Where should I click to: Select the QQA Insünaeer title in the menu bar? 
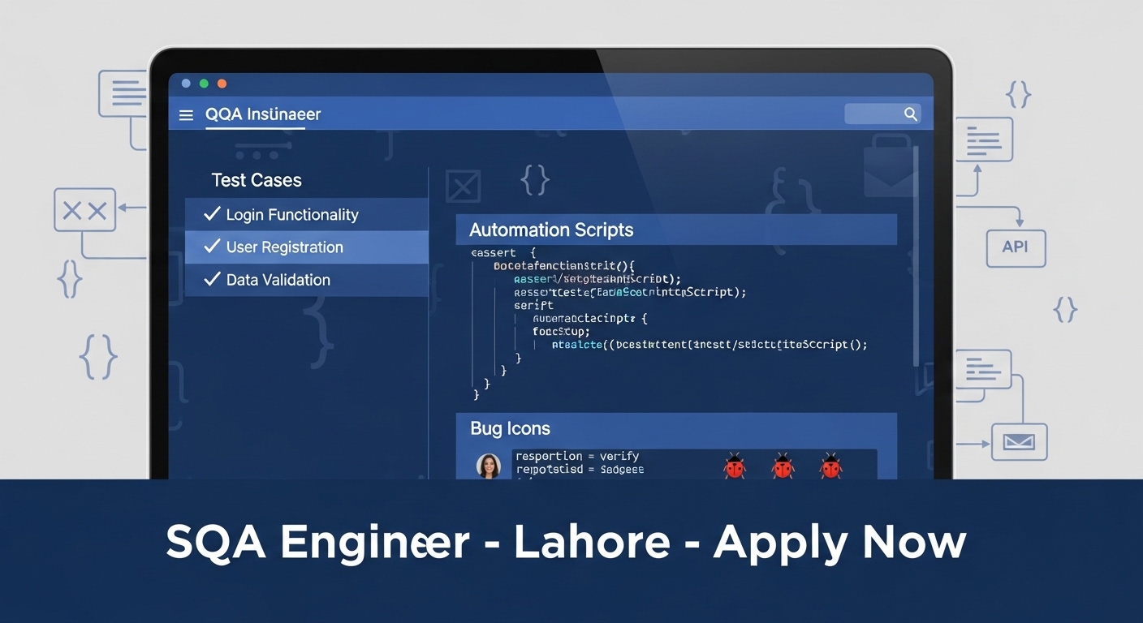coord(261,114)
